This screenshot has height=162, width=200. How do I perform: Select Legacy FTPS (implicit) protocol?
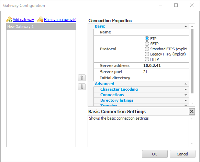(x=147, y=54)
